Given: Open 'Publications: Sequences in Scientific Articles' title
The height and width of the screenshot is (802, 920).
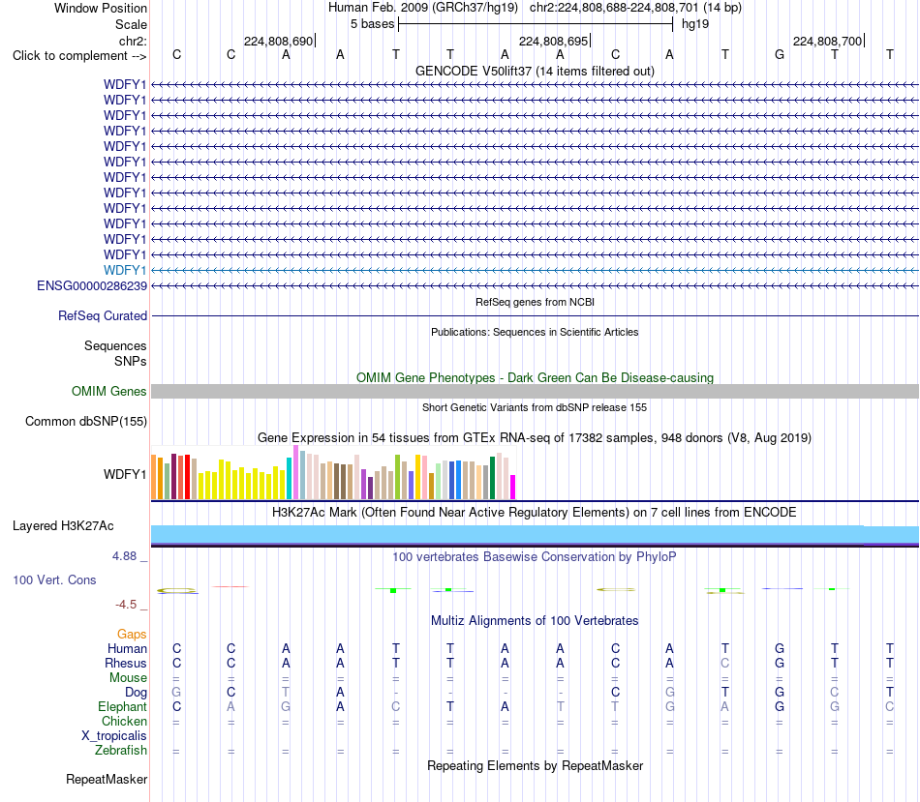Looking at the screenshot, I should 535,332.
